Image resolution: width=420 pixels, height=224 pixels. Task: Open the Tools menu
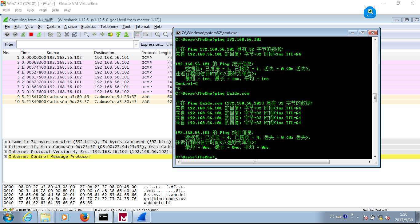point(127,27)
